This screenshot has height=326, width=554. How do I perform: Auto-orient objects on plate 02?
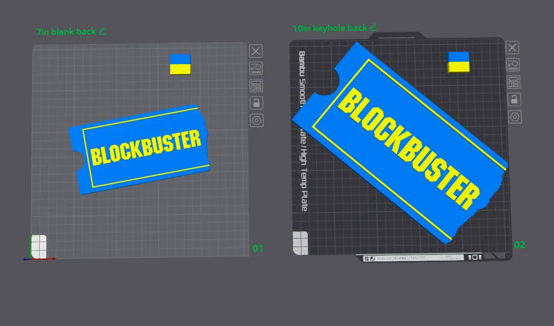(x=512, y=65)
